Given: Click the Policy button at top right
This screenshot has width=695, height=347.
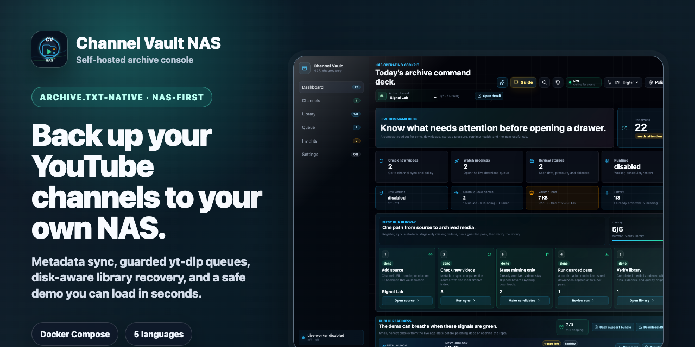Looking at the screenshot, I should tap(654, 82).
